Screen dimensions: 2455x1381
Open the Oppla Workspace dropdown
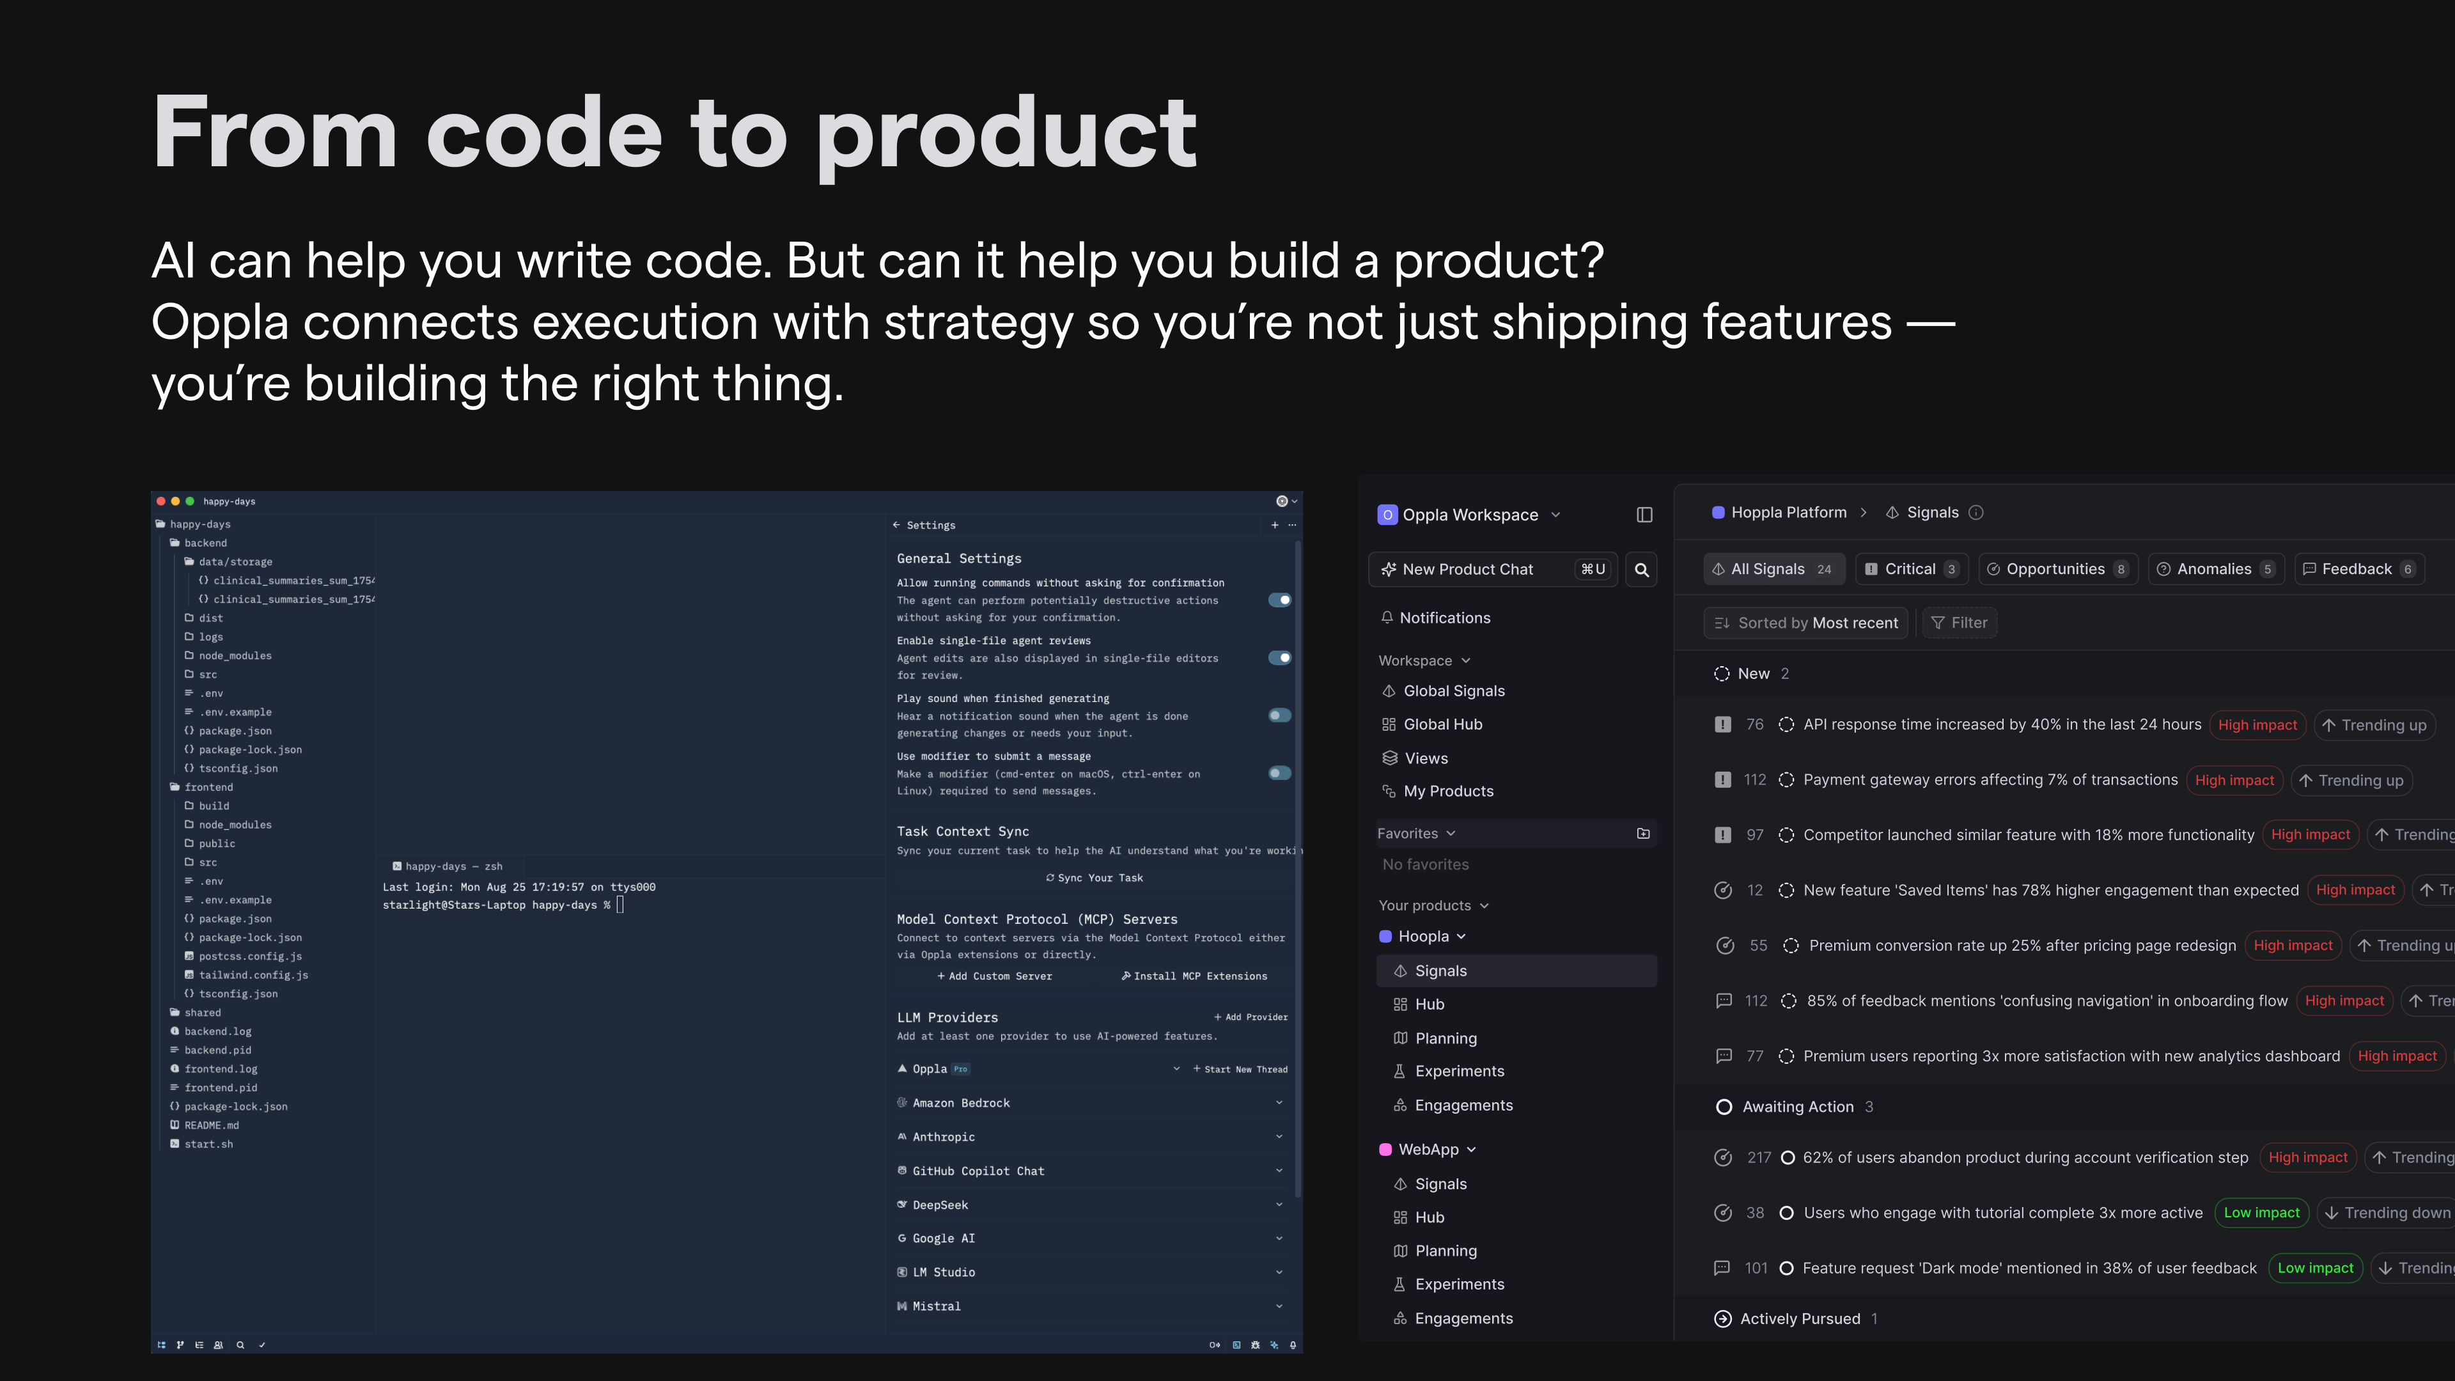point(1470,515)
